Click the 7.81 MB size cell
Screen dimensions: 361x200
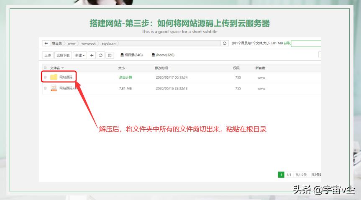click(125, 88)
